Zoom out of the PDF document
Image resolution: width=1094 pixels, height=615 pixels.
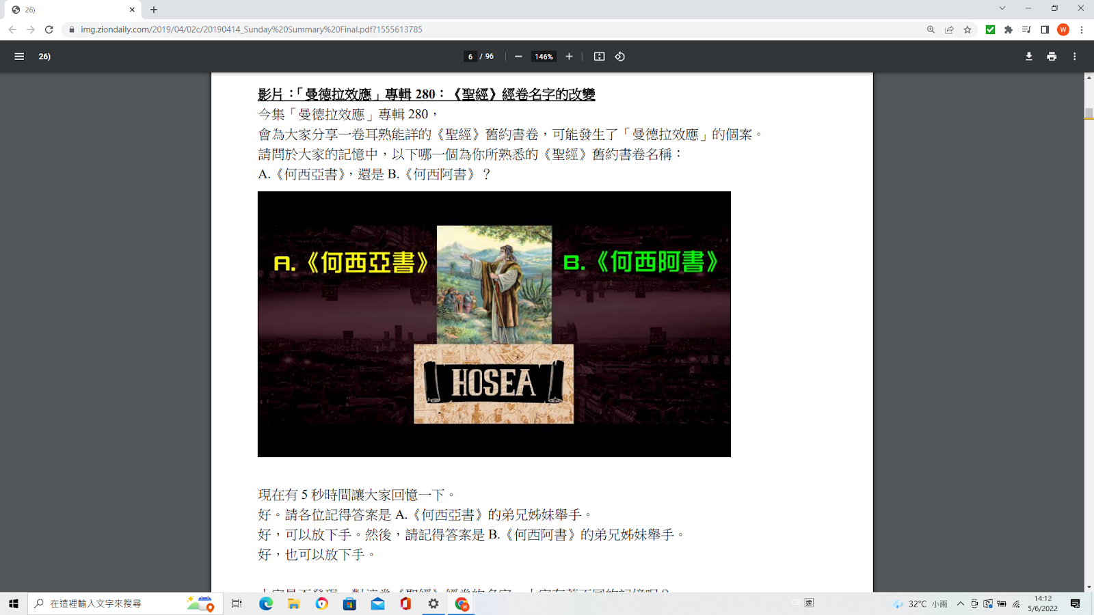[518, 57]
